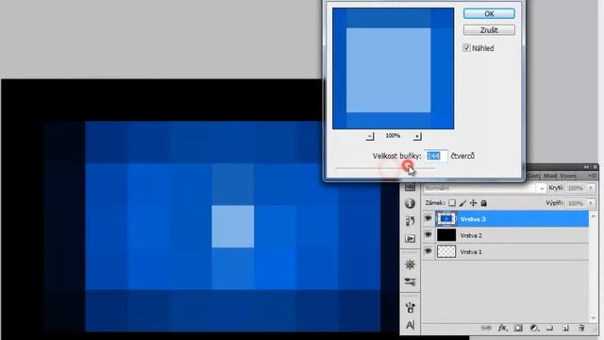Add a layer mask icon
This screenshot has width=604, height=340.
pos(518,328)
